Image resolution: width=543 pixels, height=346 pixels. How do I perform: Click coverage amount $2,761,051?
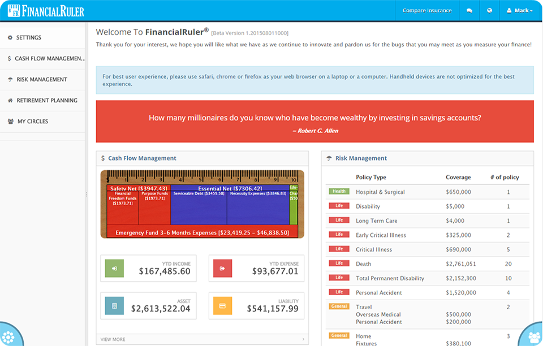tap(461, 264)
